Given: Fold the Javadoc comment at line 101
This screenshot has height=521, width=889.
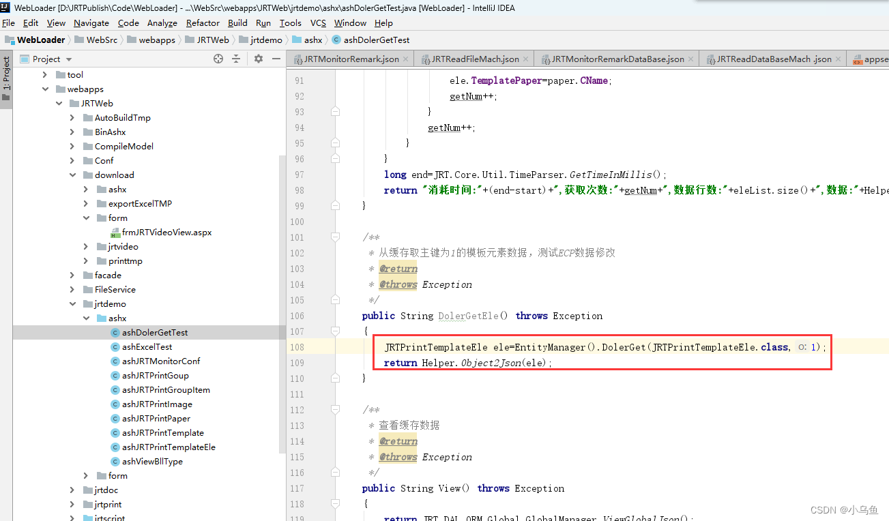Looking at the screenshot, I should click(335, 237).
